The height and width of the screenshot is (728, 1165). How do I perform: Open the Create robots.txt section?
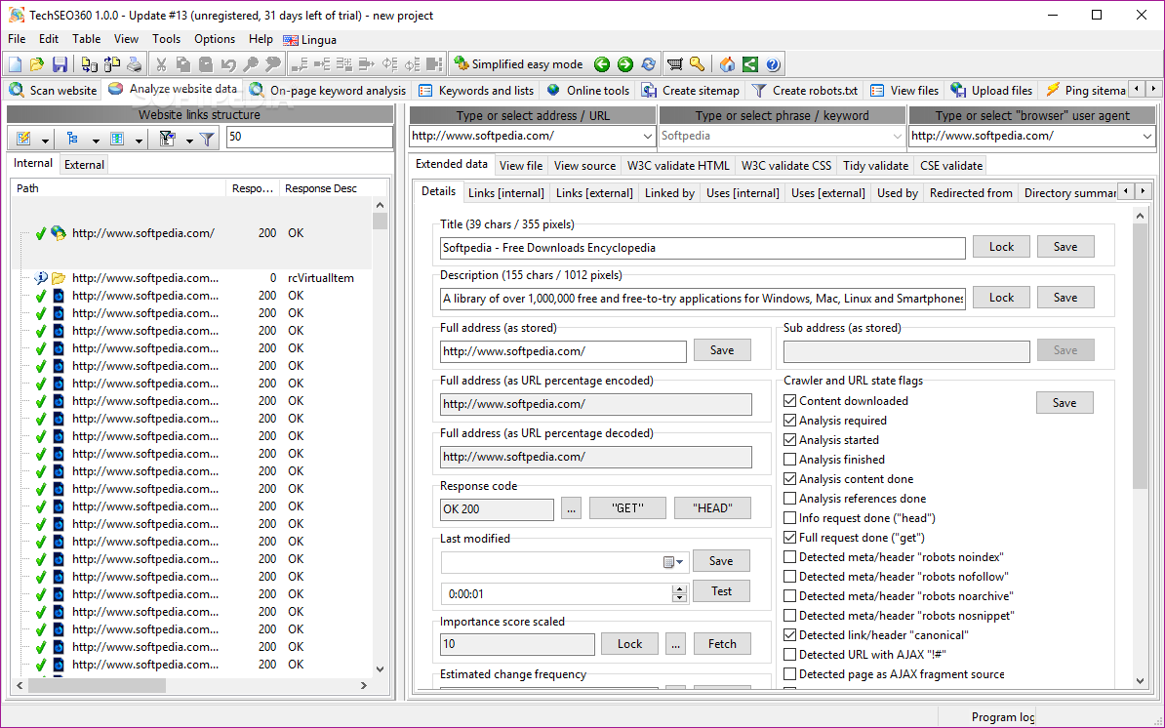click(805, 90)
